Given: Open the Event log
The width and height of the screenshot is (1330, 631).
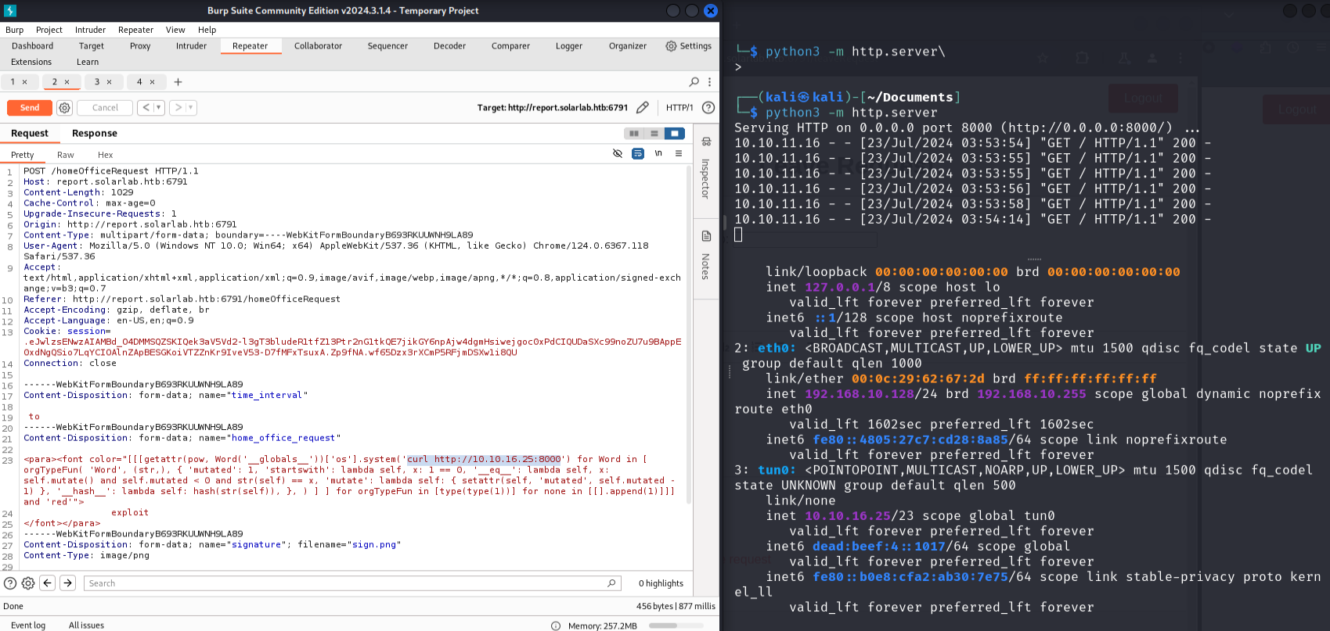Looking at the screenshot, I should [28, 626].
